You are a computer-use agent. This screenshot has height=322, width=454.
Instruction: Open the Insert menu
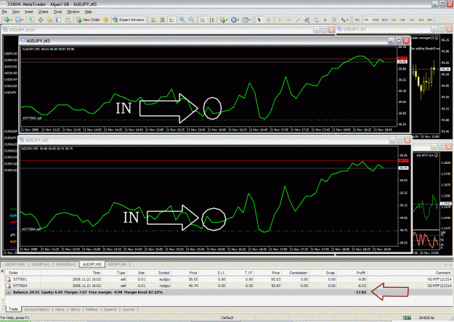[29, 12]
